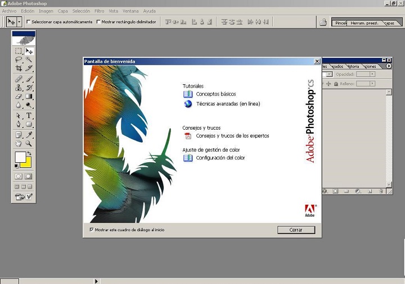The image size is (405, 284).
Task: Open the Conceptos básicos tutorial
Action: pyautogui.click(x=215, y=94)
